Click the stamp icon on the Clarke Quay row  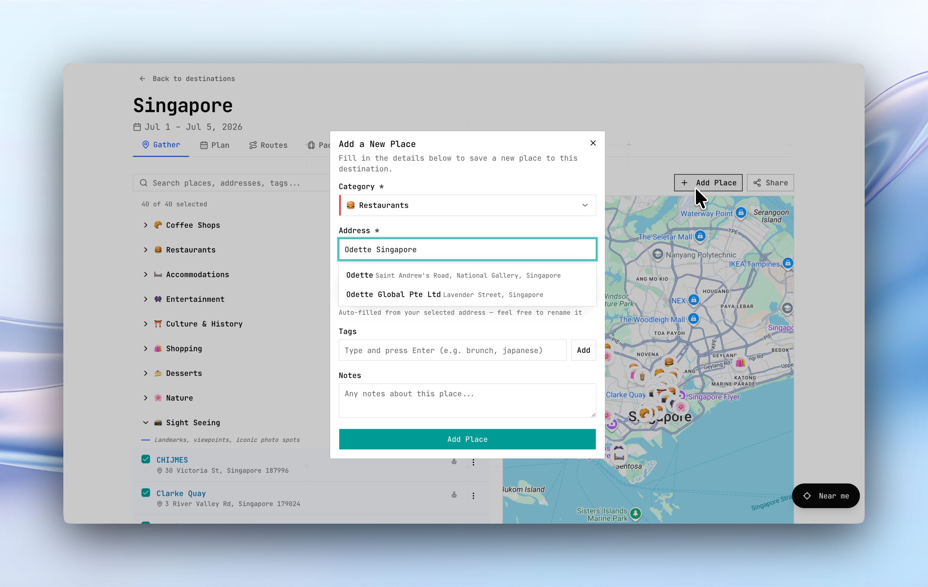[454, 495]
